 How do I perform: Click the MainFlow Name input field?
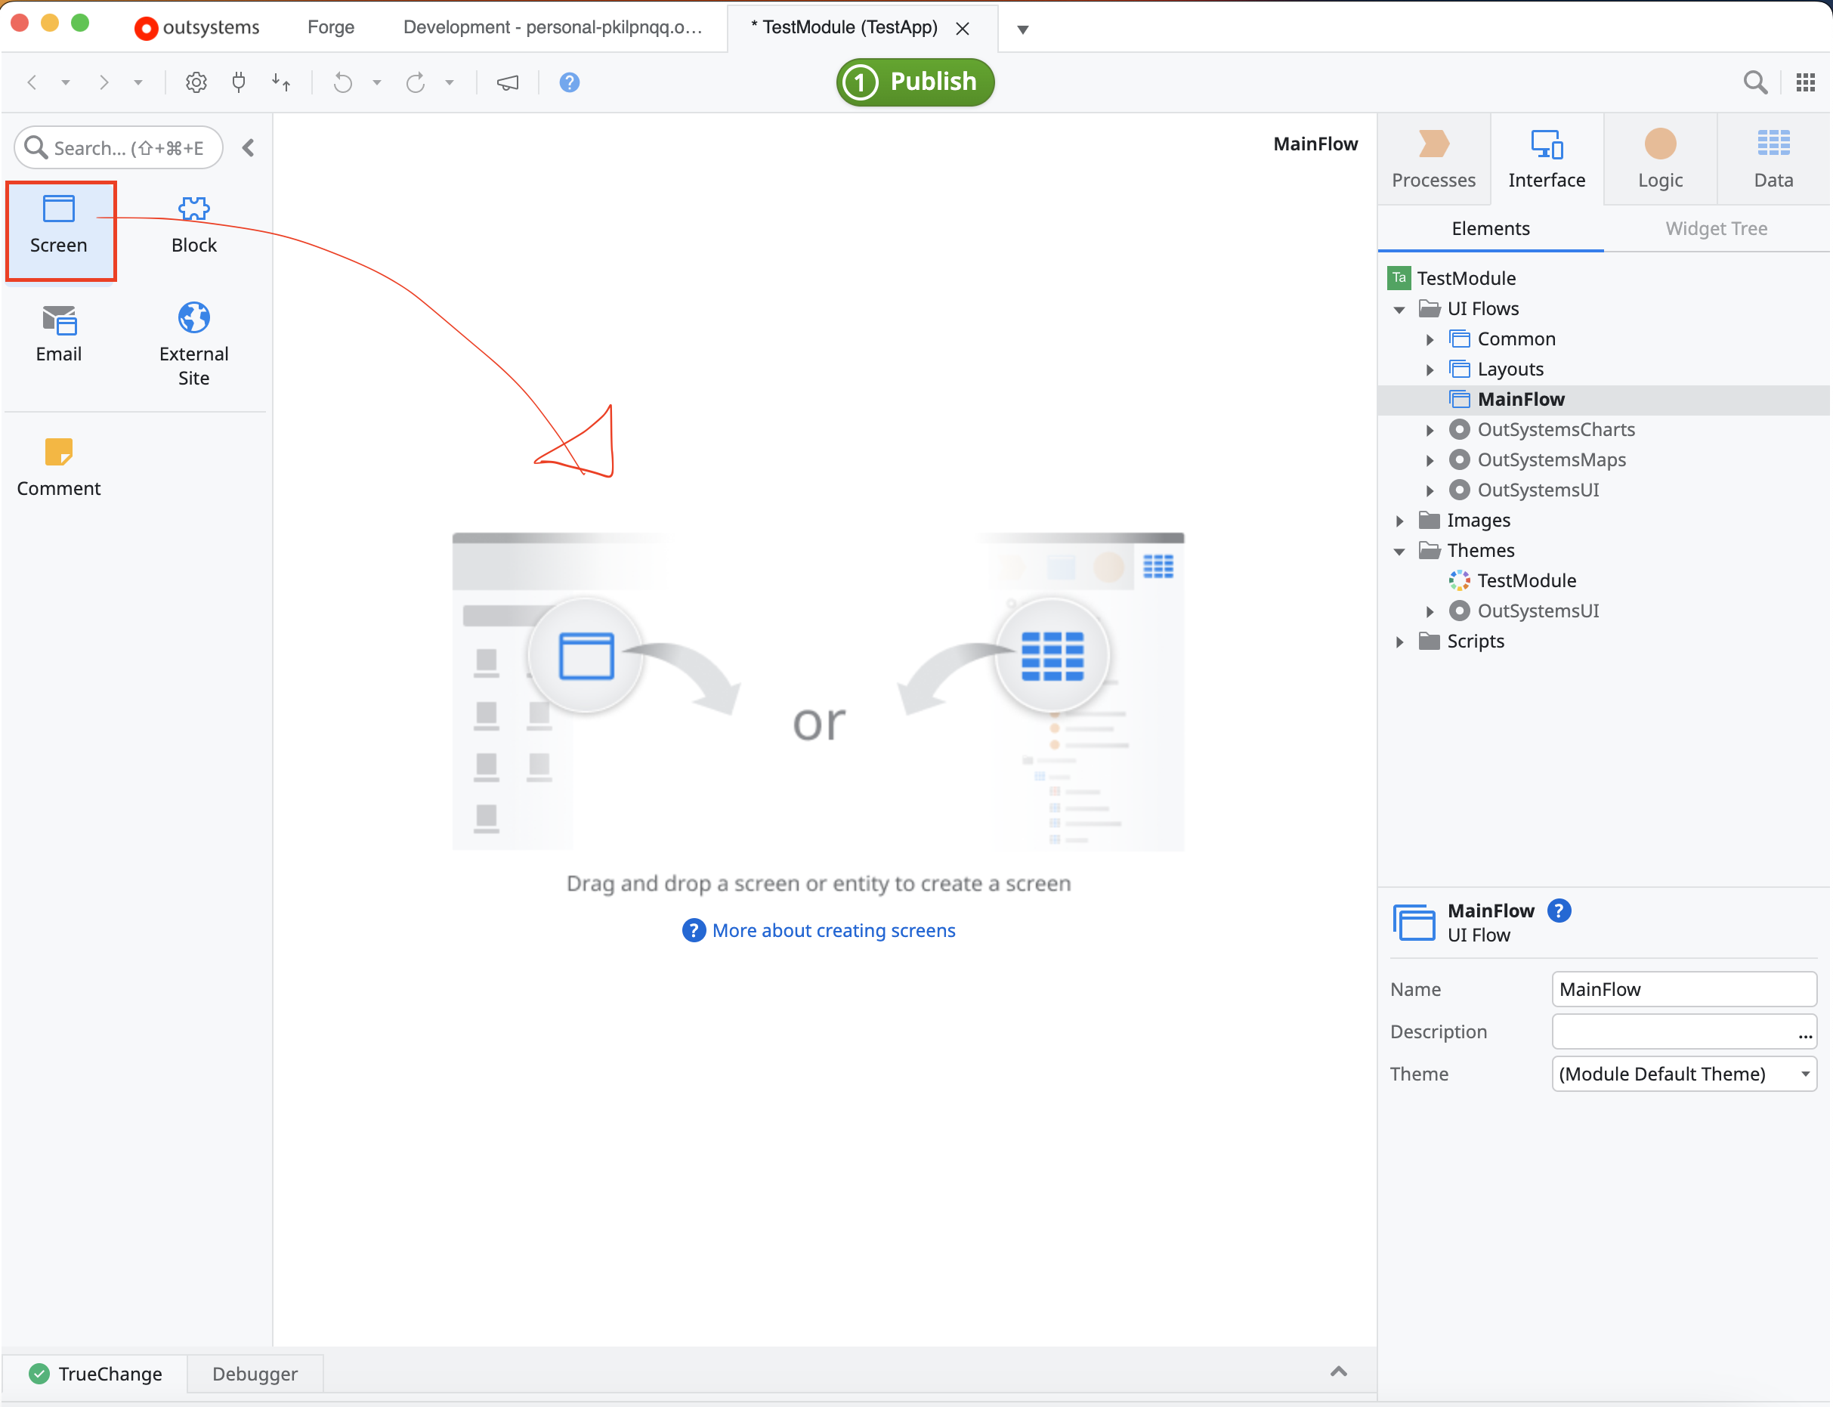point(1684,989)
